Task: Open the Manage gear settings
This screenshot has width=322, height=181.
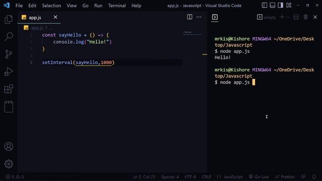Action: (9, 164)
